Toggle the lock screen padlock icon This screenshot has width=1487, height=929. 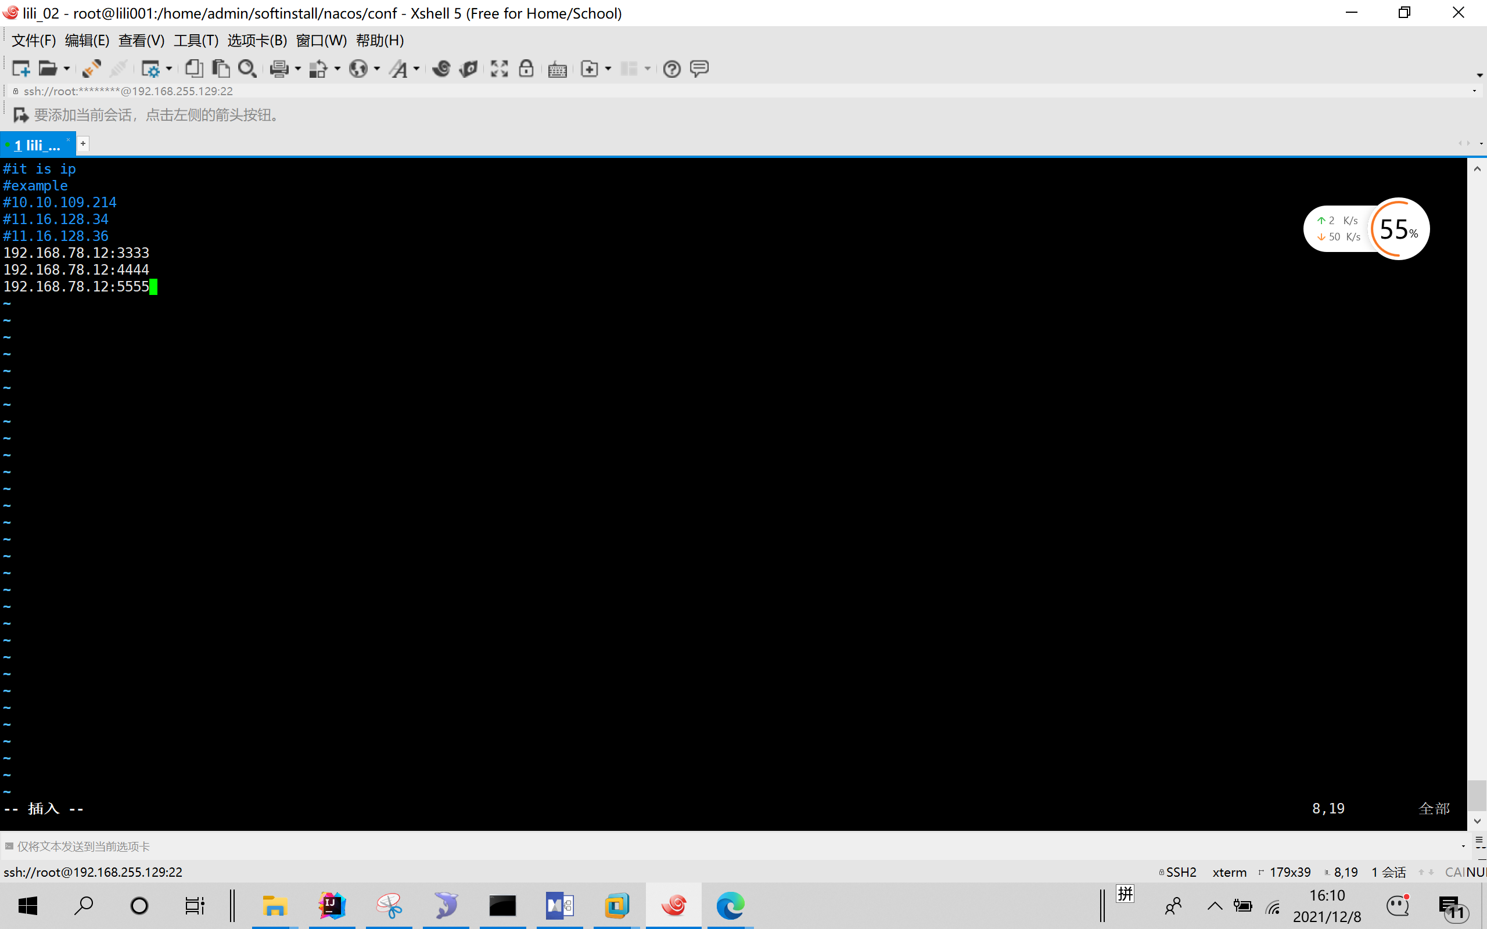pyautogui.click(x=526, y=69)
